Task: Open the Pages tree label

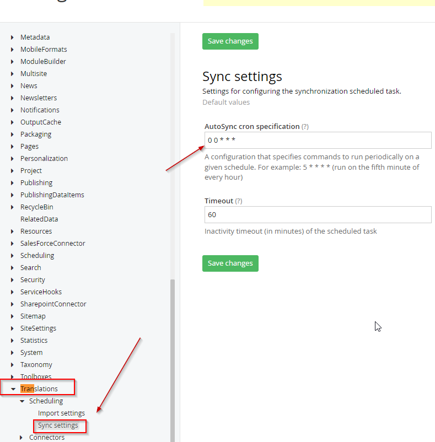Action: click(x=29, y=146)
